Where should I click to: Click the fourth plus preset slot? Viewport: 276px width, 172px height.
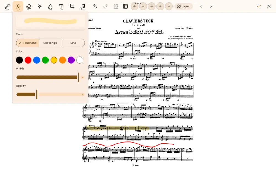pyautogui.click(x=160, y=7)
